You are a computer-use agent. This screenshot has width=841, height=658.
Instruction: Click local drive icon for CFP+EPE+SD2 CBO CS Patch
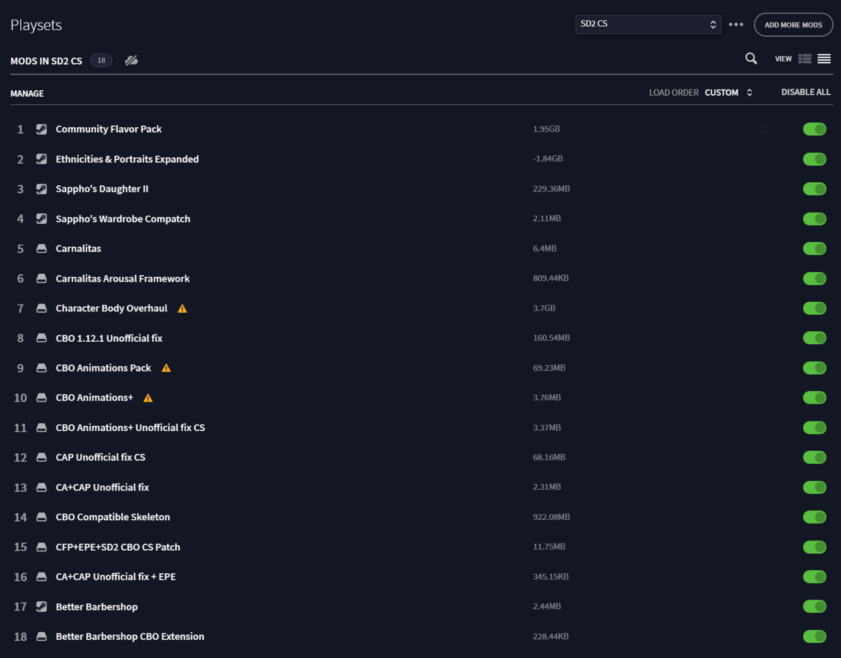pyautogui.click(x=41, y=547)
